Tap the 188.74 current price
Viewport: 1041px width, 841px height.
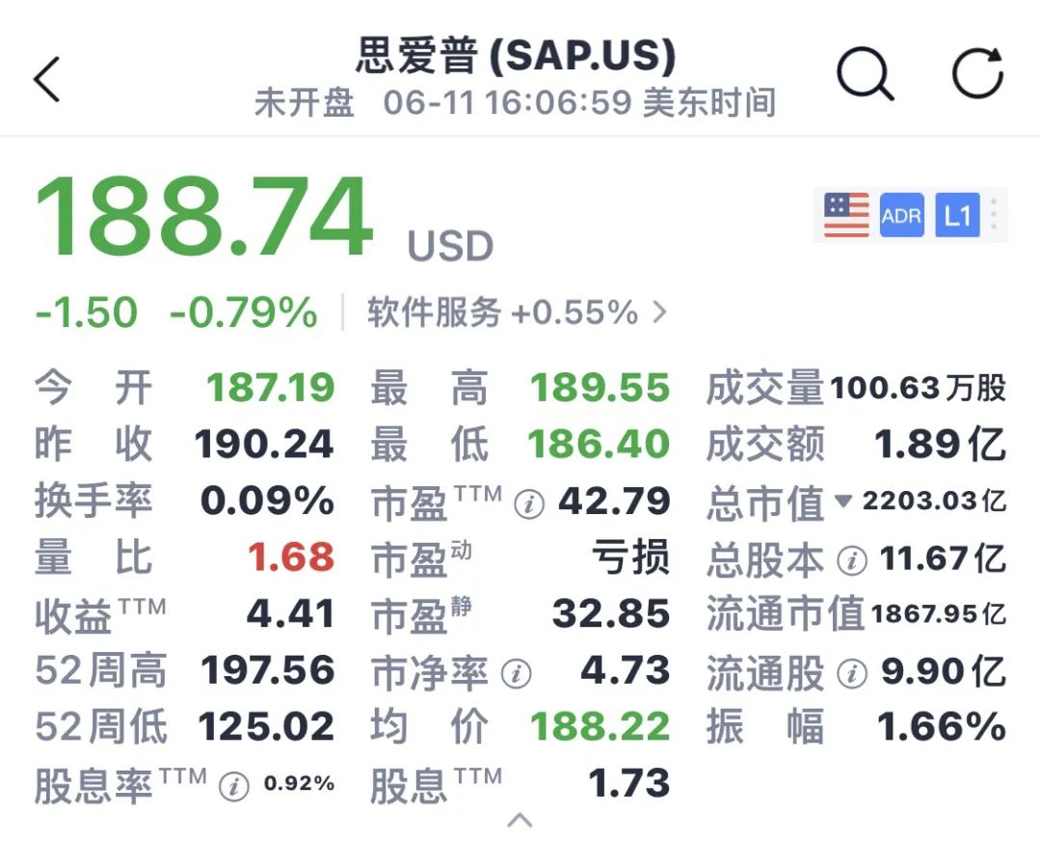click(x=203, y=218)
